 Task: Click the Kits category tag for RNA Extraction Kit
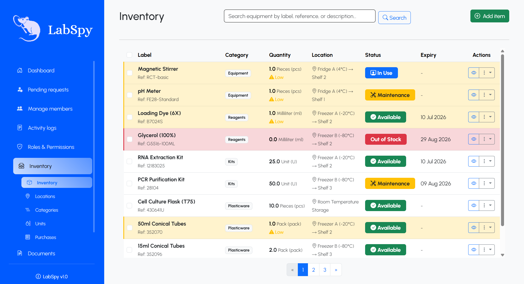(231, 162)
